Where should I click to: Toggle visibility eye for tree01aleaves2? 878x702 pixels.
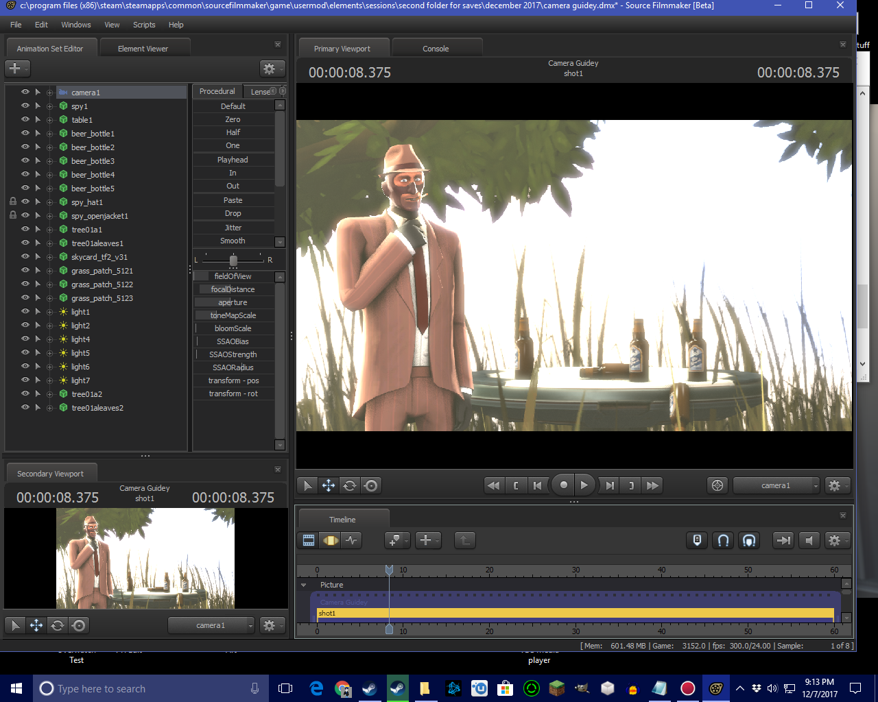[x=25, y=407]
